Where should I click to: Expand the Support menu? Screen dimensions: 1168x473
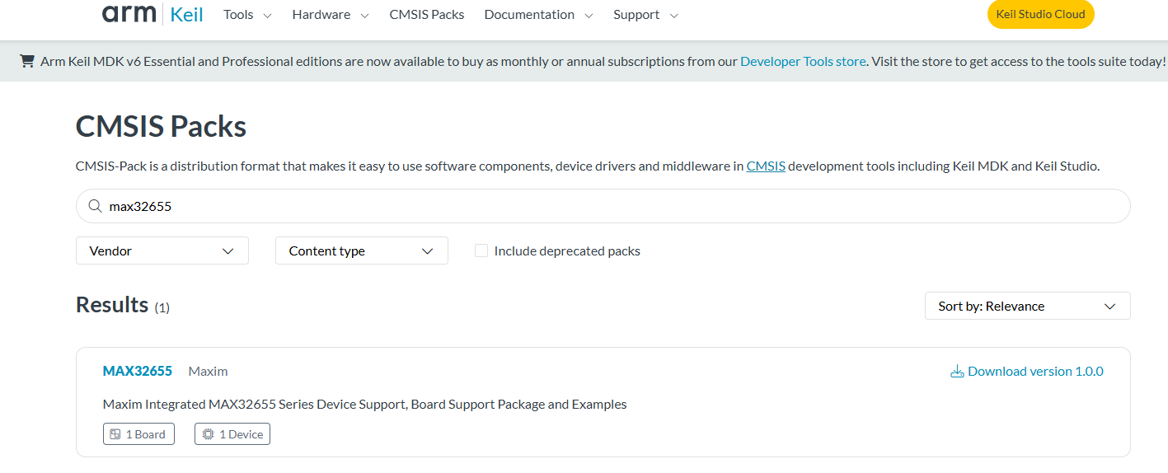pyautogui.click(x=645, y=15)
